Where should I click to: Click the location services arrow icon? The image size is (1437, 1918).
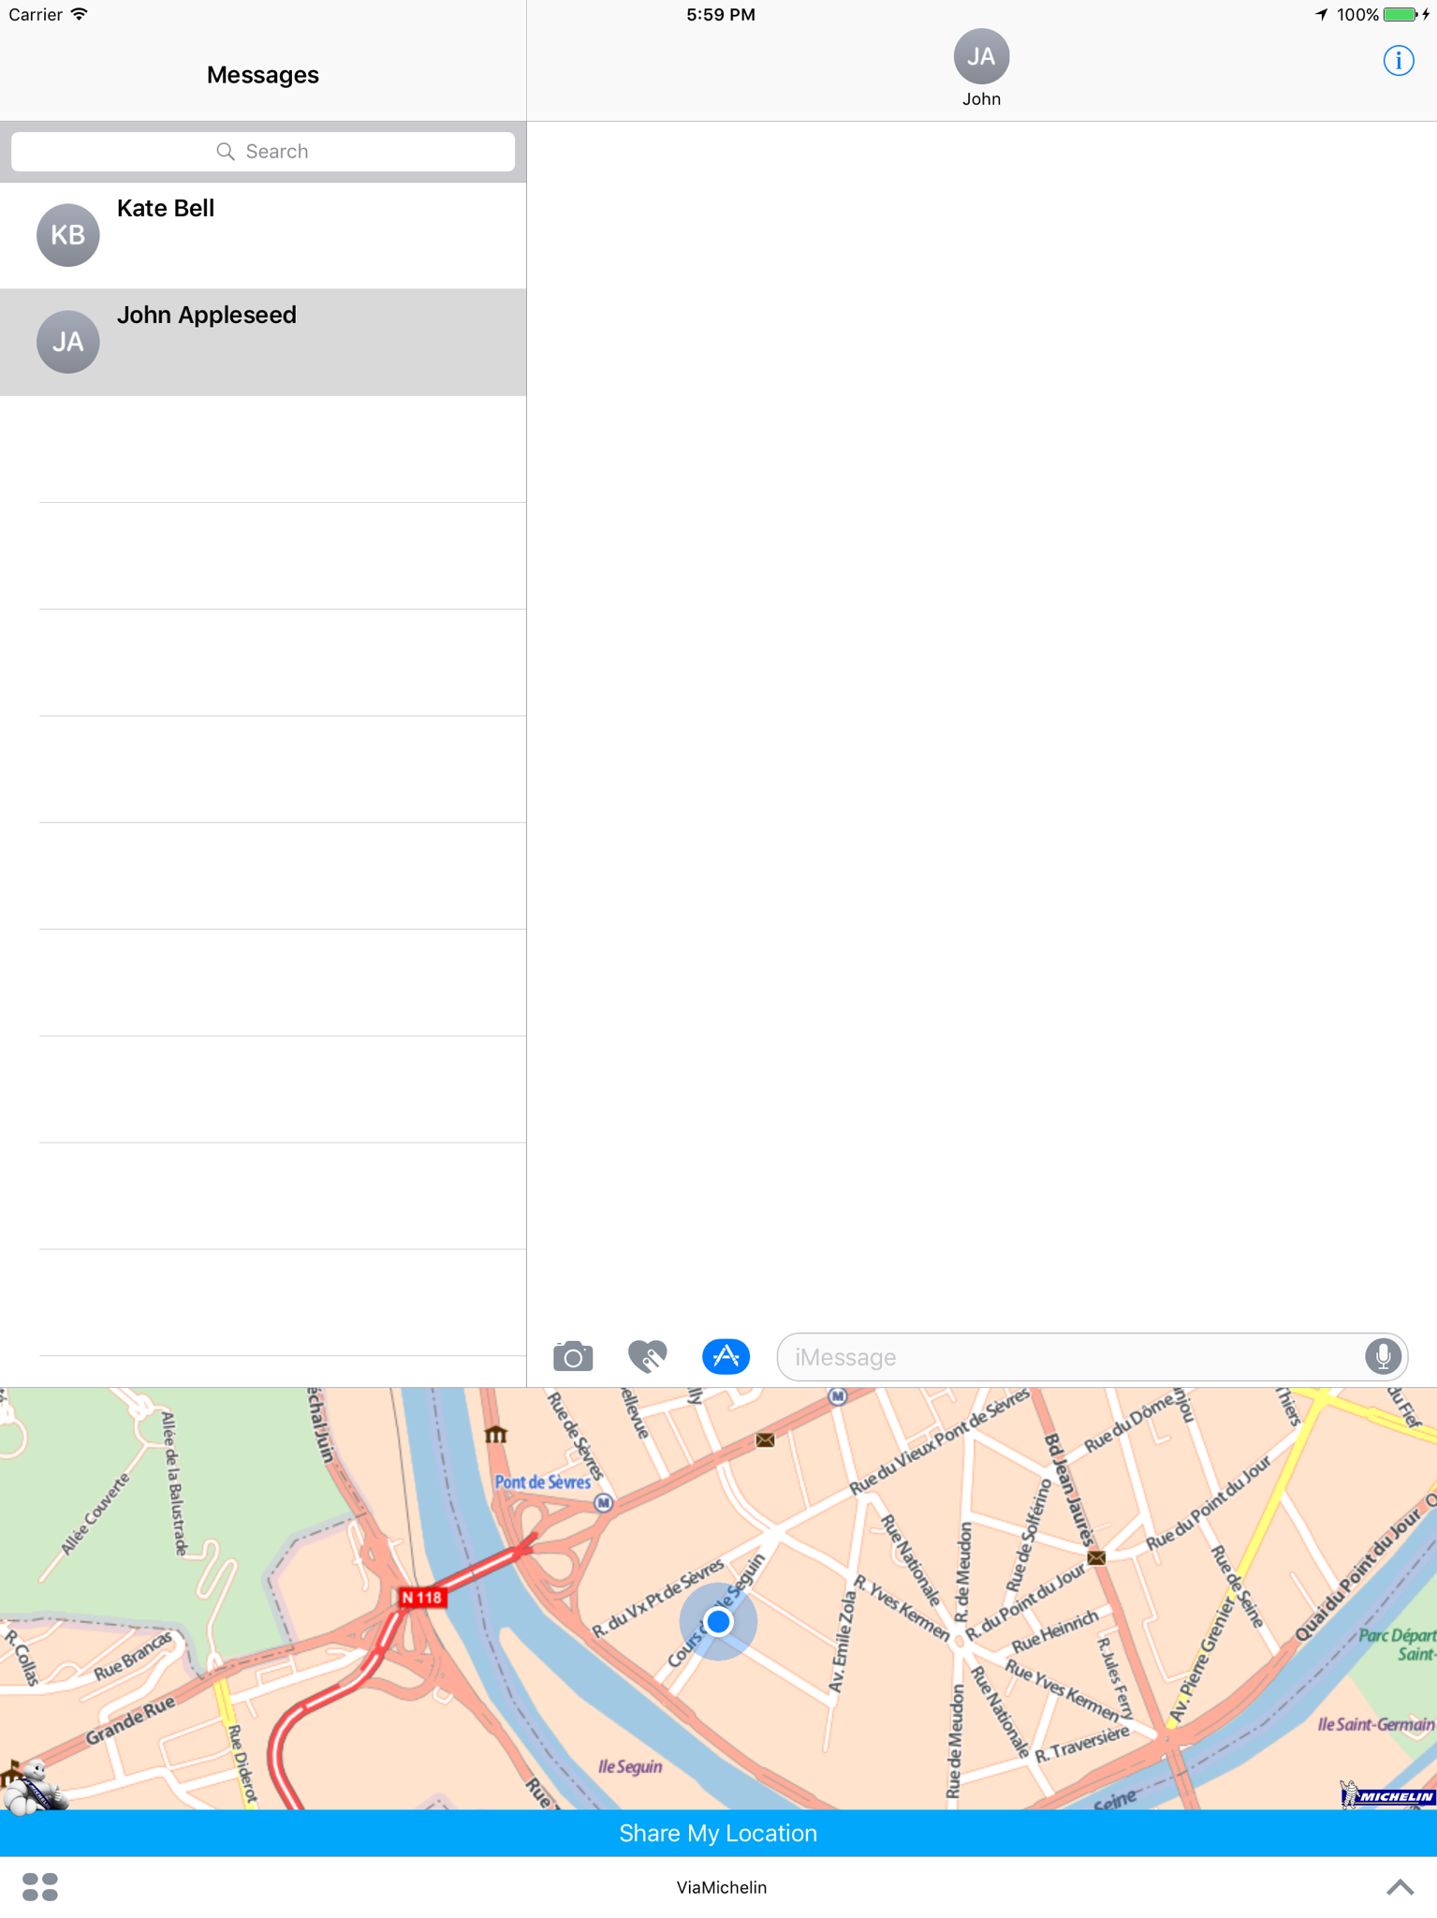click(x=1321, y=15)
